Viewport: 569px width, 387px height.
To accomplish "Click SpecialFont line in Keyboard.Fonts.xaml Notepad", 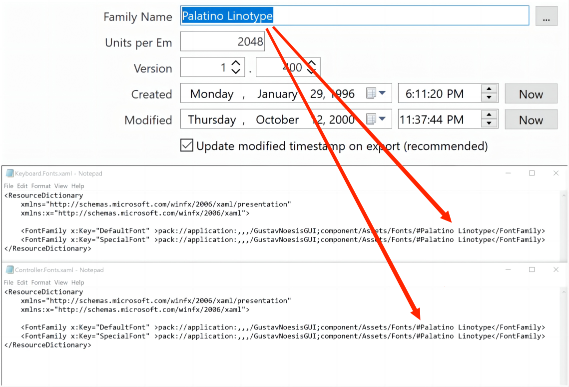I will pos(283,239).
